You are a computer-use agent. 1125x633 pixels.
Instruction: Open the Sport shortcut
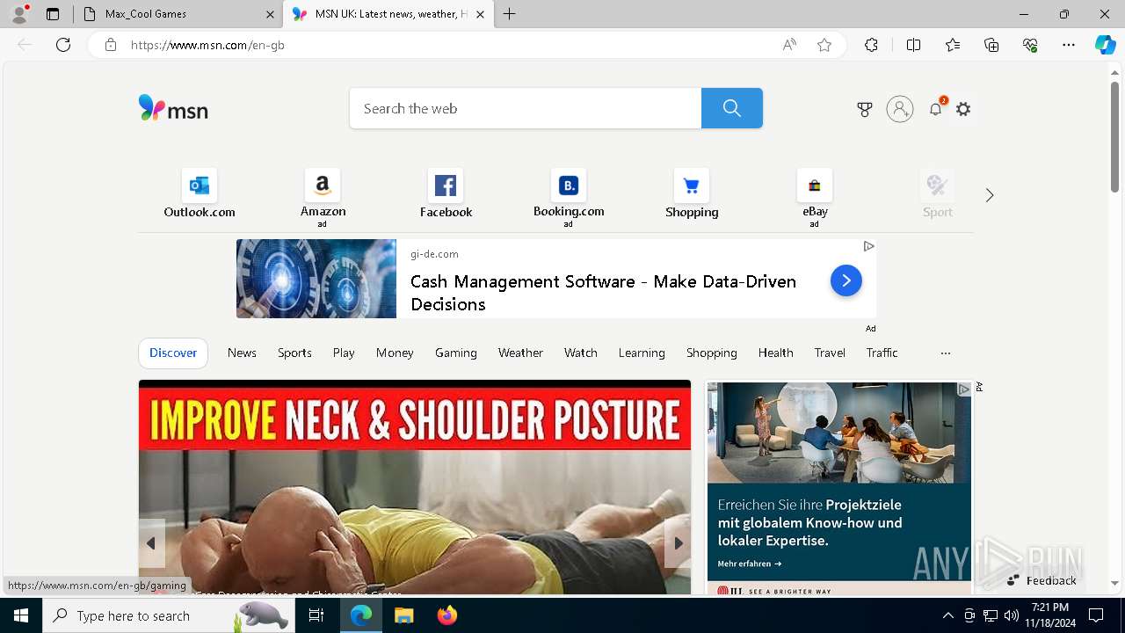[x=938, y=193]
